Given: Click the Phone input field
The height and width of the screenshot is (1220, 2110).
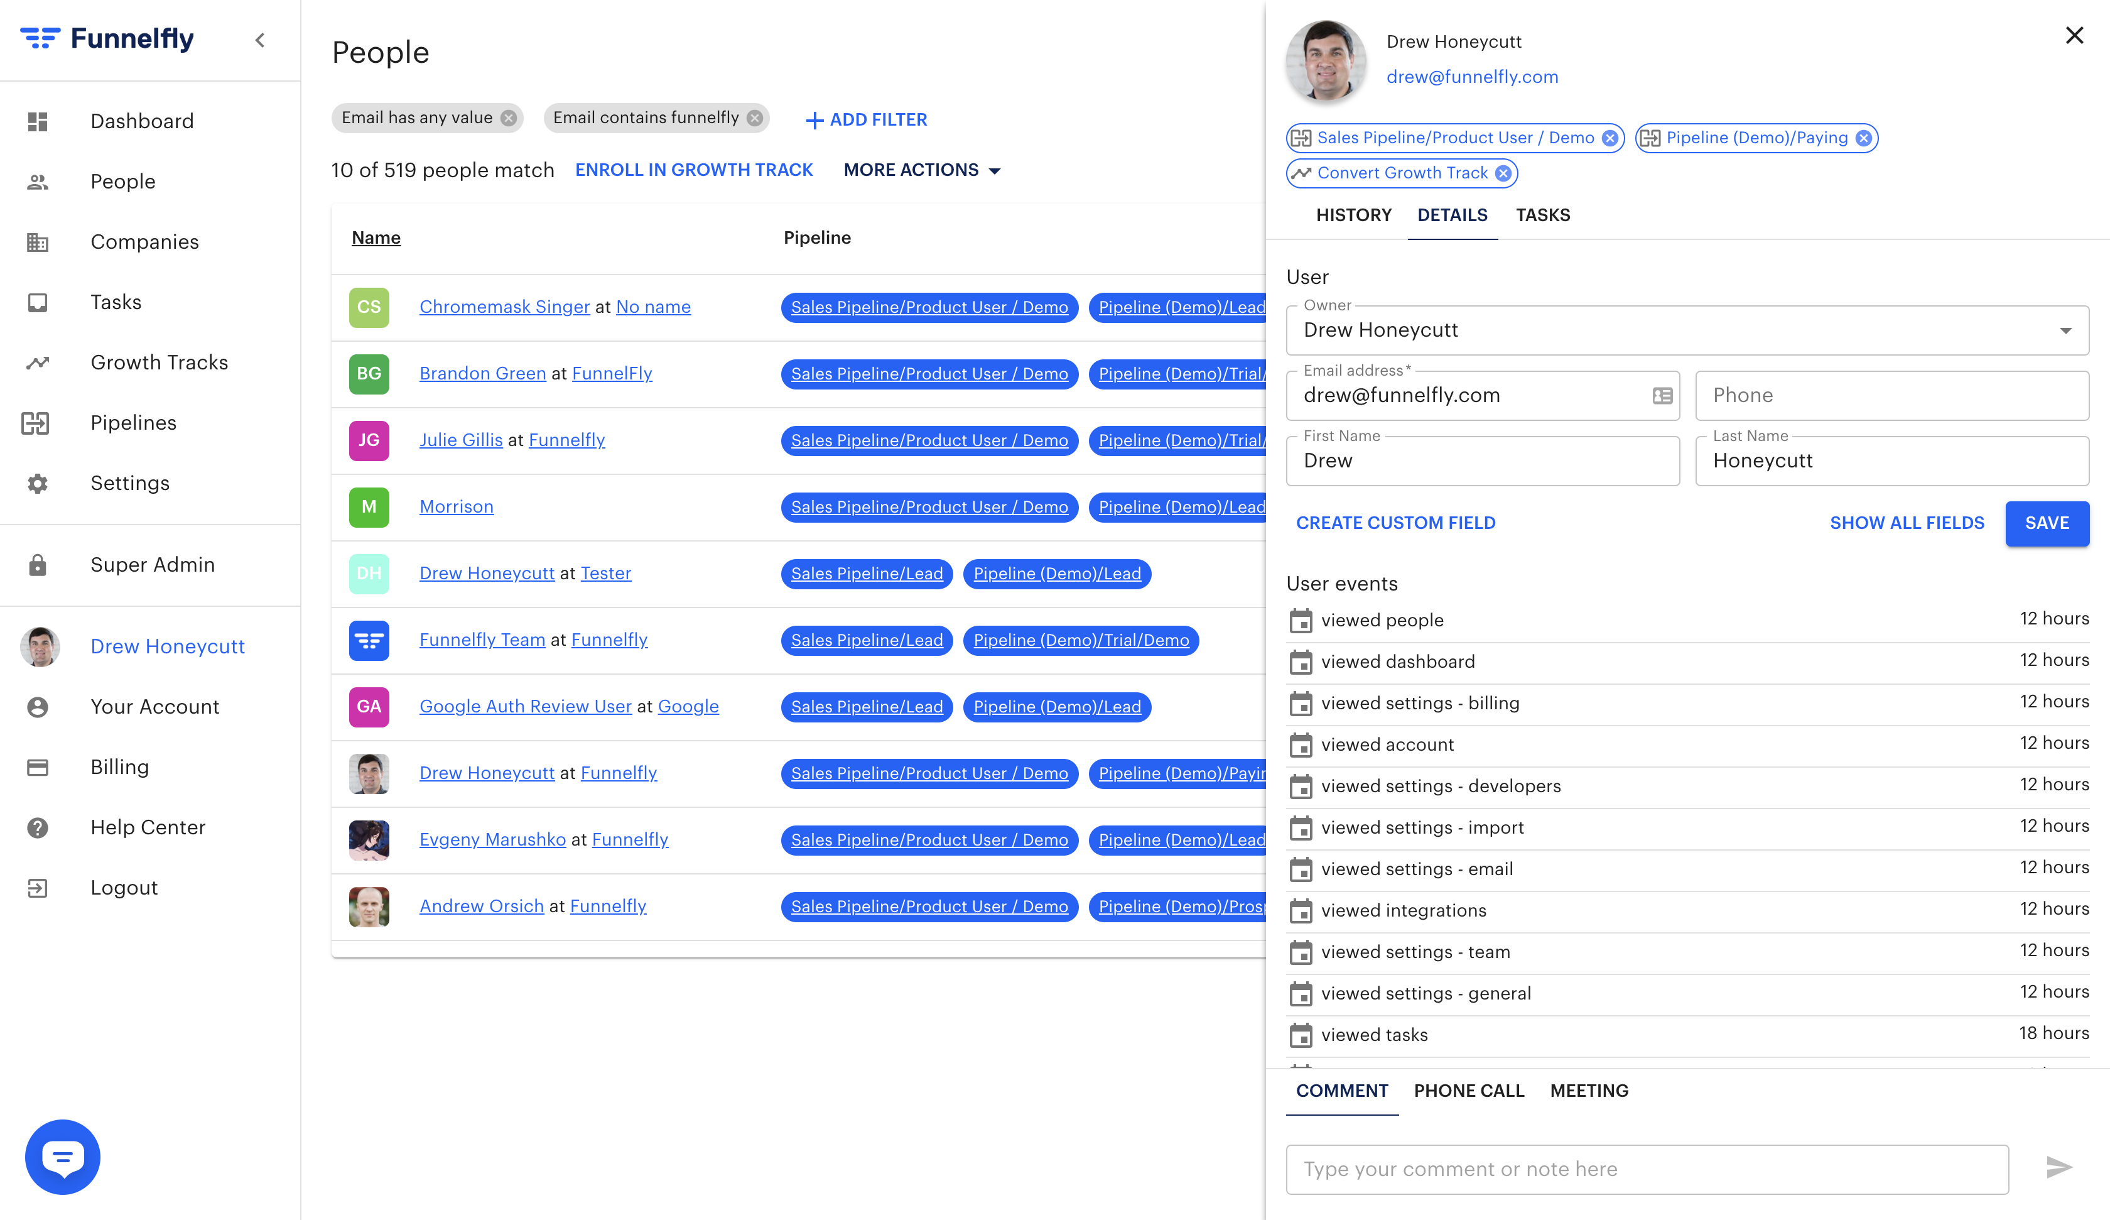Looking at the screenshot, I should pyautogui.click(x=1891, y=396).
